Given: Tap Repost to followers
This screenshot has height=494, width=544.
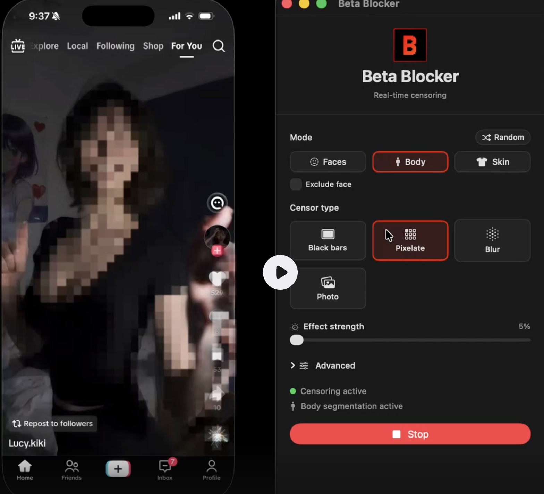Looking at the screenshot, I should (x=53, y=424).
